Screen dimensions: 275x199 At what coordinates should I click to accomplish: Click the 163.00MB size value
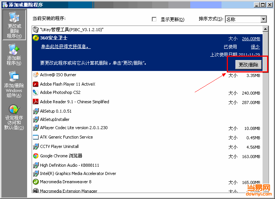[x=251, y=157]
